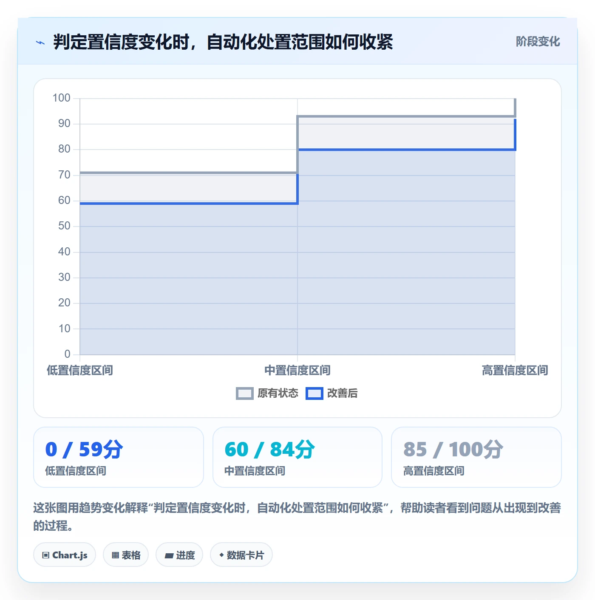The height and width of the screenshot is (600, 595).
Task: Toggle the 改善后 legend swatch
Action: 314,393
